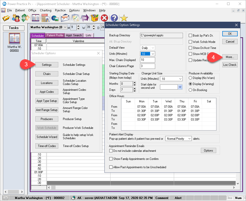Click the status bar user connection icon

point(73,198)
